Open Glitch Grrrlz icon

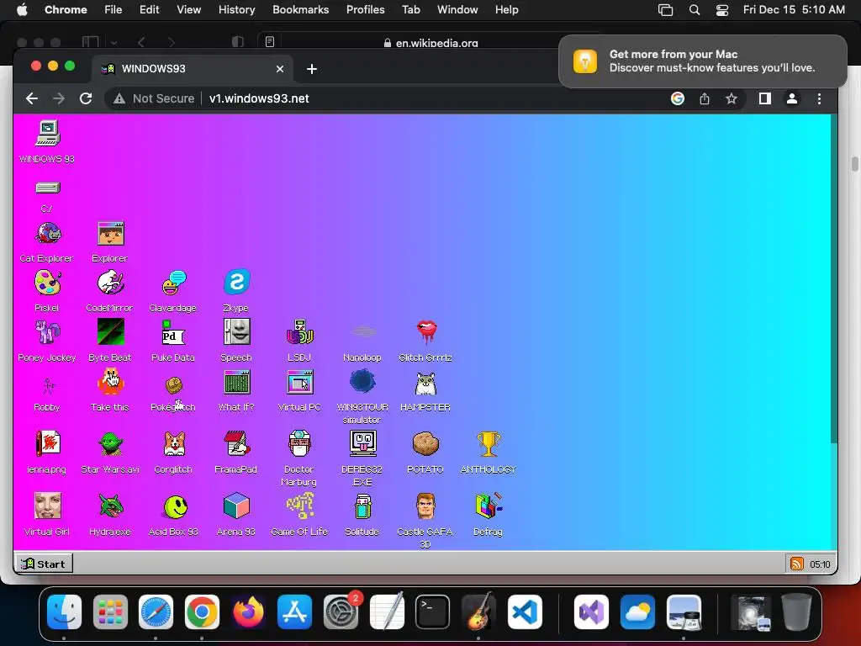click(x=426, y=331)
